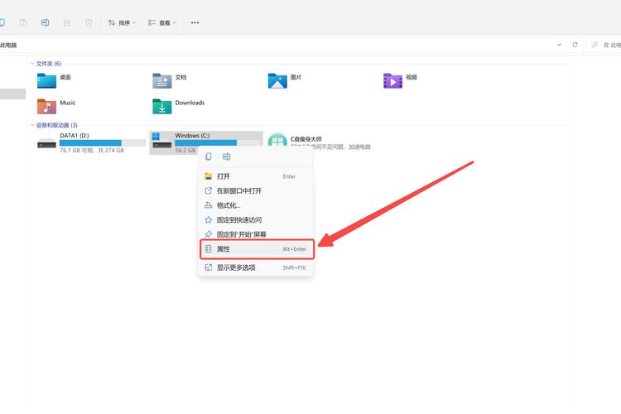Click the DATA1 (D:) drive label
Screen dimensions: 621x414
coord(74,136)
